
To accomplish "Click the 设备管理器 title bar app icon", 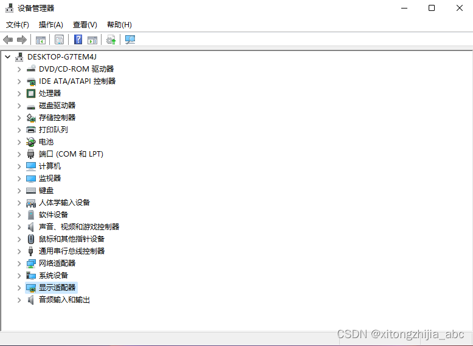I will pyautogui.click(x=9, y=8).
